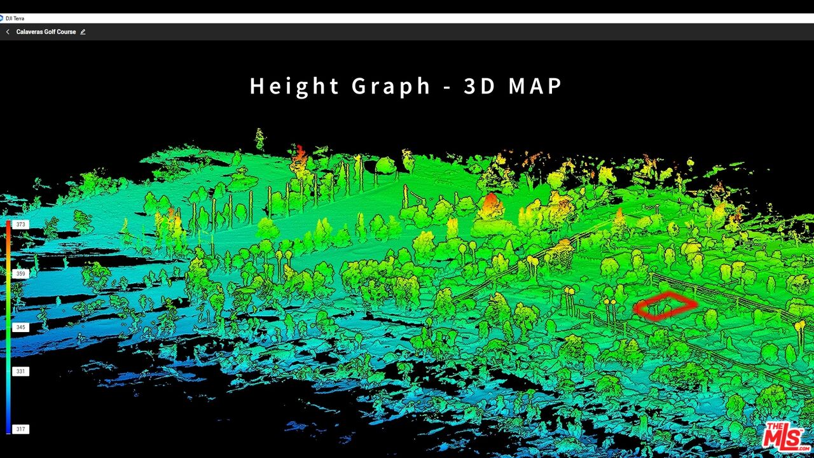Select the 317 minimum height label

click(x=21, y=429)
